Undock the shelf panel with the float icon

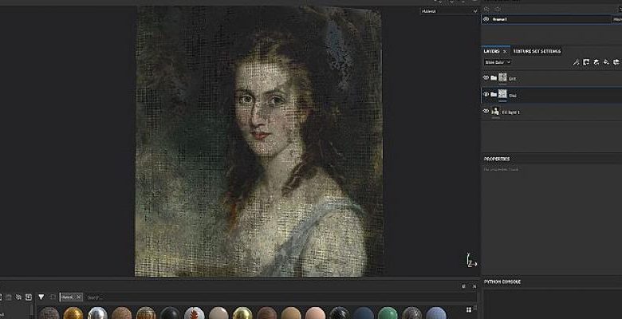coord(463,286)
